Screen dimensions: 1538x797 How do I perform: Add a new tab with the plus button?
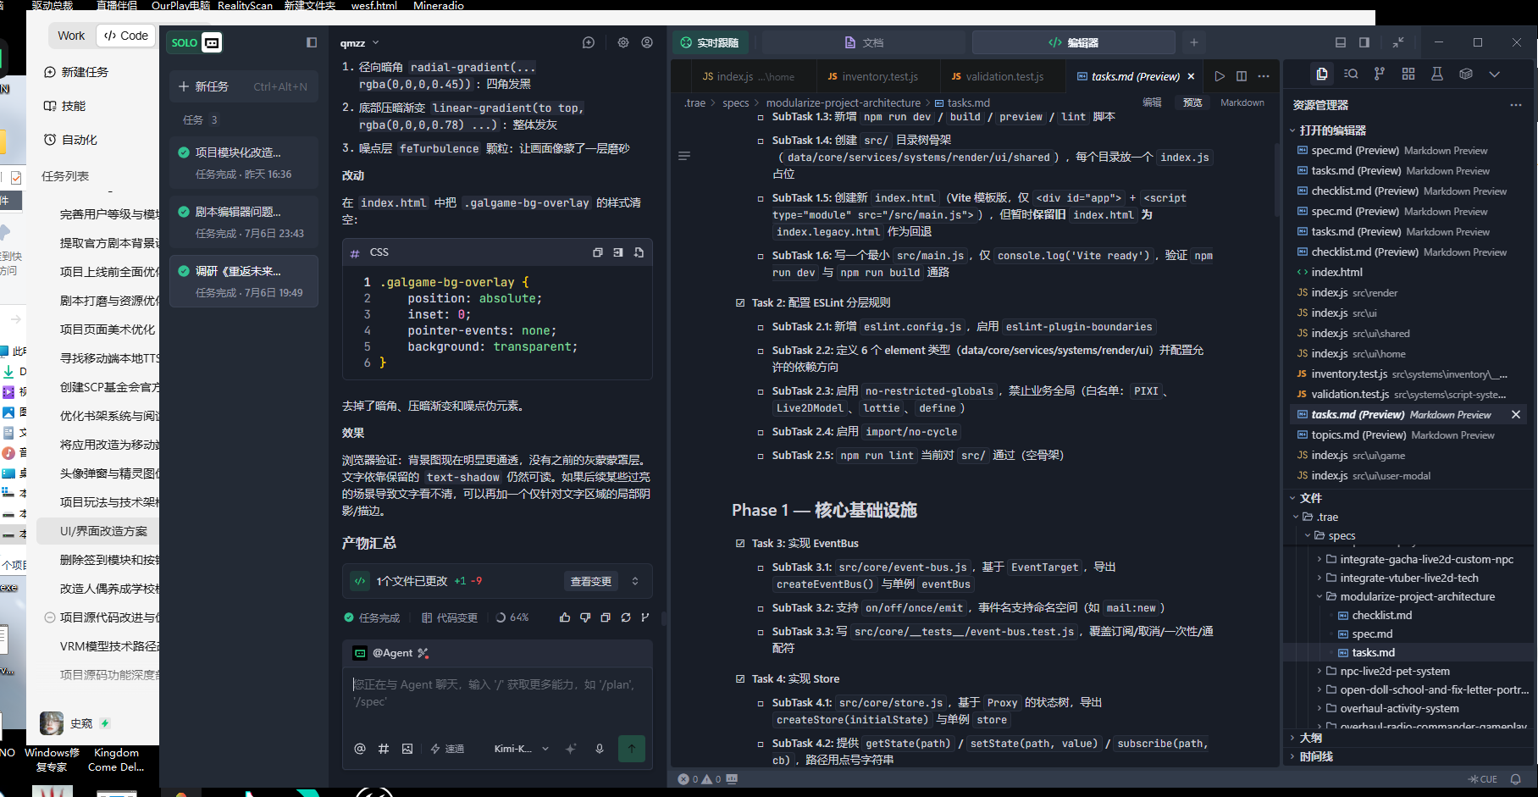click(x=1194, y=42)
